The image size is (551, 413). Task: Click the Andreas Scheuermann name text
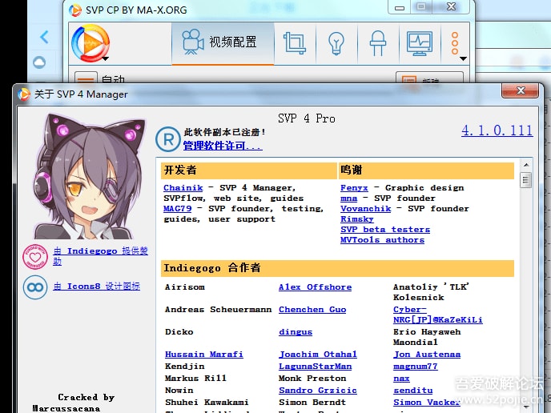tap(218, 310)
